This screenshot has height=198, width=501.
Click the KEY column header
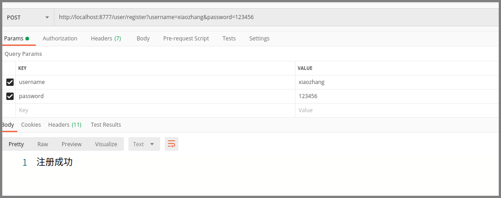point(22,68)
